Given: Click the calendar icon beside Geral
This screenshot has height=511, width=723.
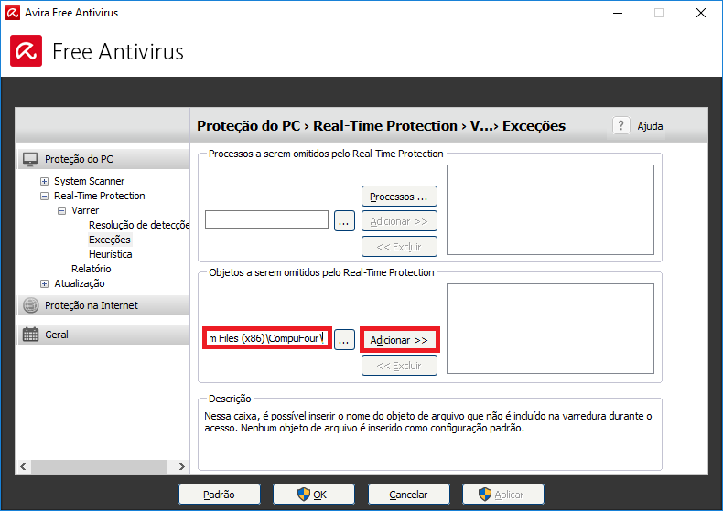Looking at the screenshot, I should point(30,335).
